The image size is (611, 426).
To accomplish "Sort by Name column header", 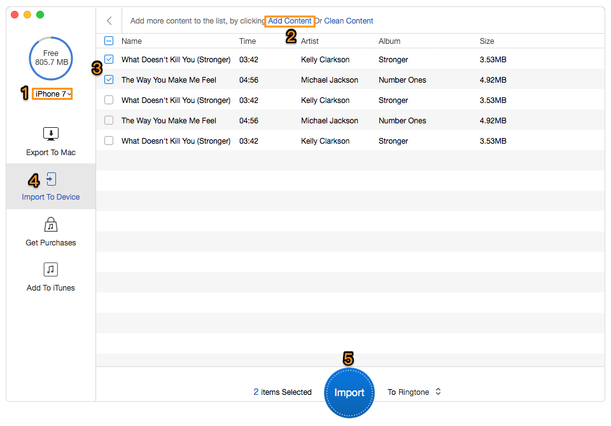I will (x=131, y=41).
